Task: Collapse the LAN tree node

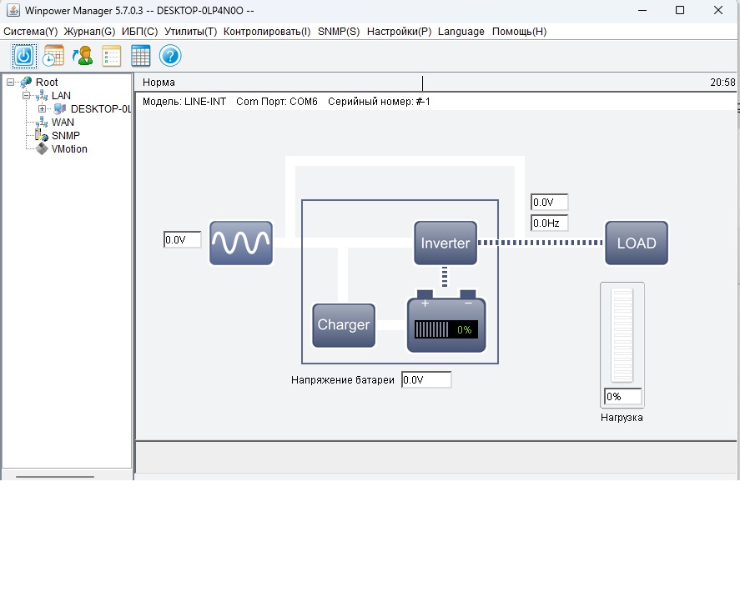Action: pyautogui.click(x=27, y=95)
